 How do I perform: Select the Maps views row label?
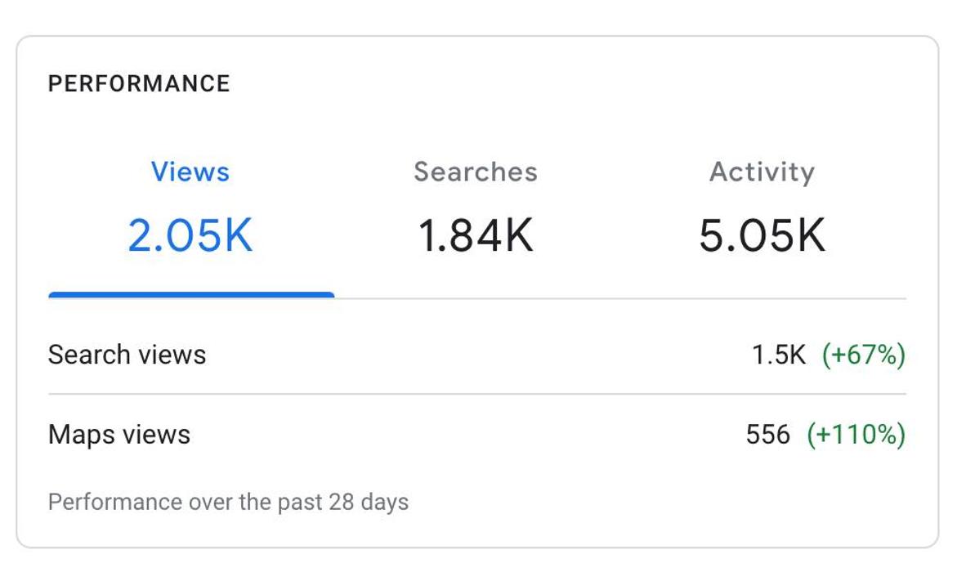[x=119, y=434]
